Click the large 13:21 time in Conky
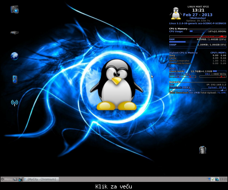228x190 pixels. tap(198, 10)
